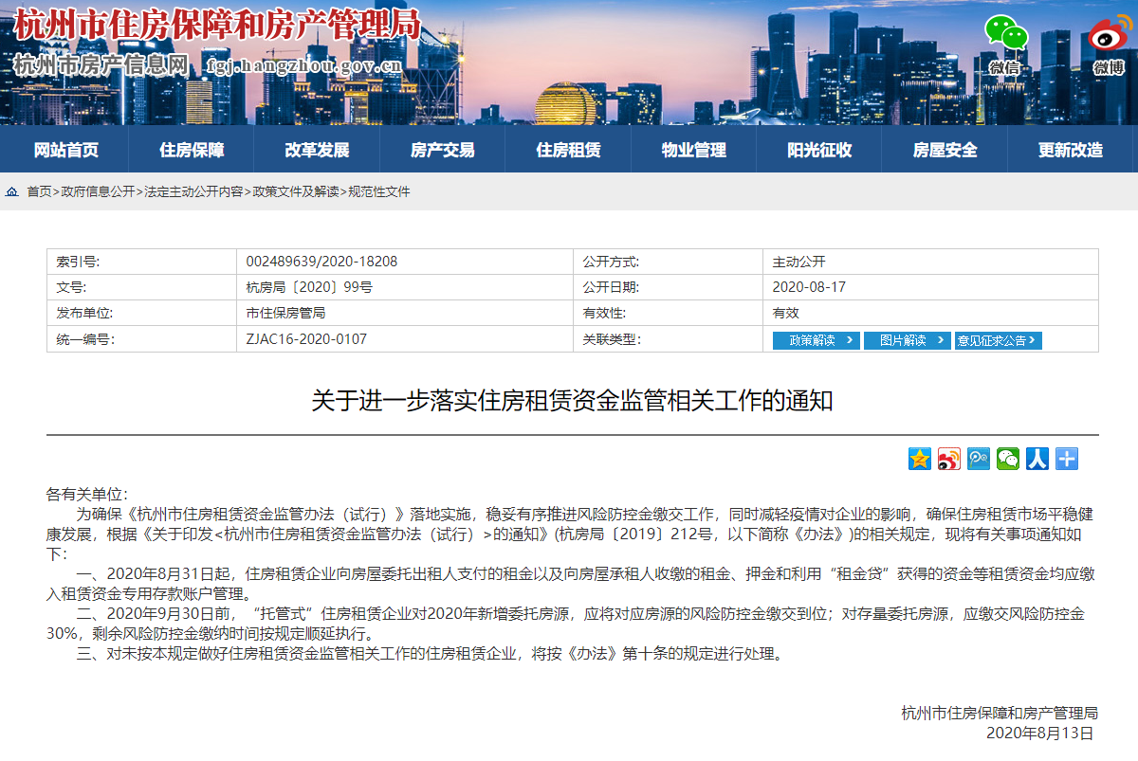Select disclosure method value 主动公开

click(x=799, y=262)
